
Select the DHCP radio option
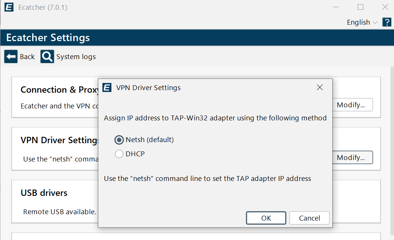point(119,154)
